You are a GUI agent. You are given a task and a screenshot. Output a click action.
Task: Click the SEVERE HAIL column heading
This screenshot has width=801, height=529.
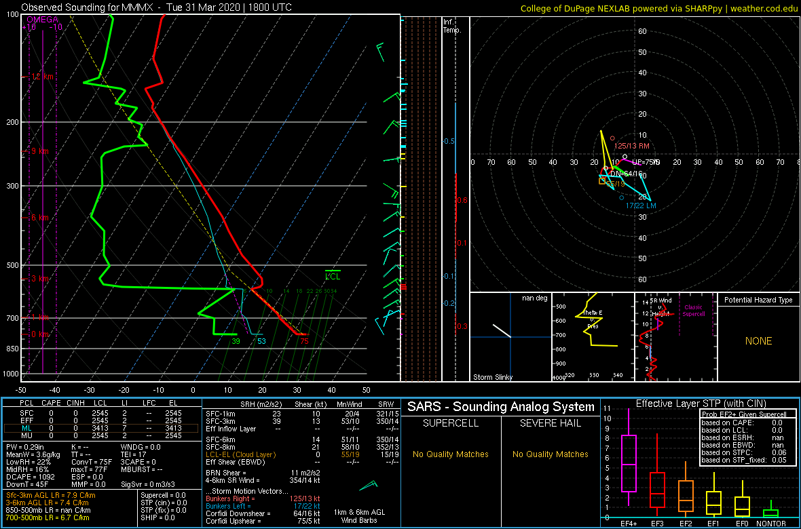coord(550,423)
